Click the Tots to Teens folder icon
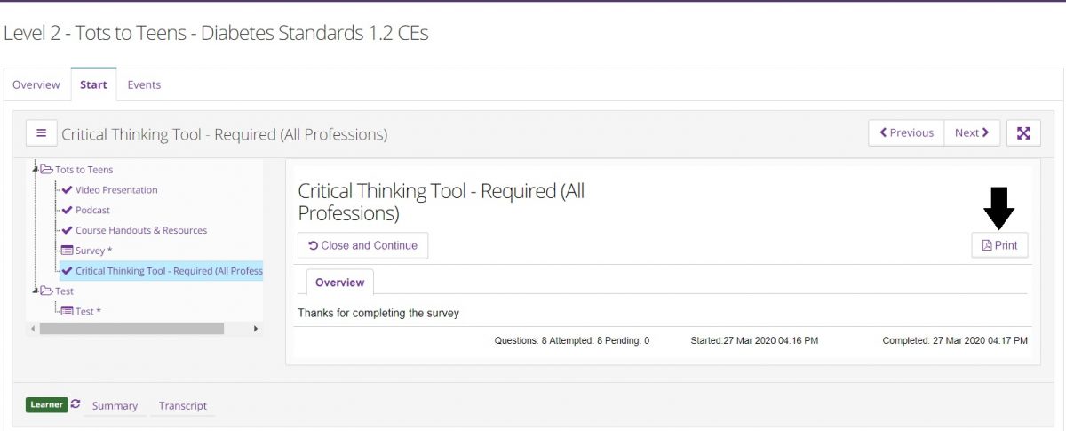Screen dimensions: 1066x431 click(x=46, y=170)
